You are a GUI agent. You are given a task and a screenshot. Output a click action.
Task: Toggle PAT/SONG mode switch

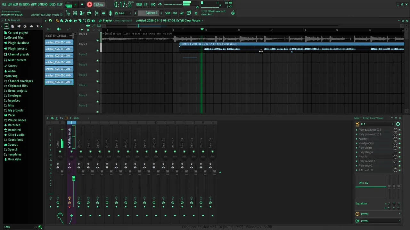(x=69, y=4)
